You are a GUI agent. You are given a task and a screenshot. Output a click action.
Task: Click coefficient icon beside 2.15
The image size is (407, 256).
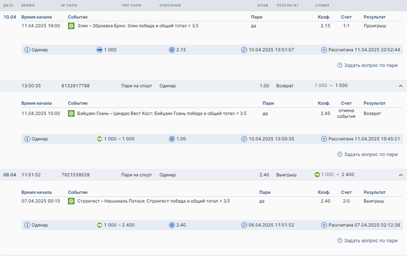pos(172,50)
